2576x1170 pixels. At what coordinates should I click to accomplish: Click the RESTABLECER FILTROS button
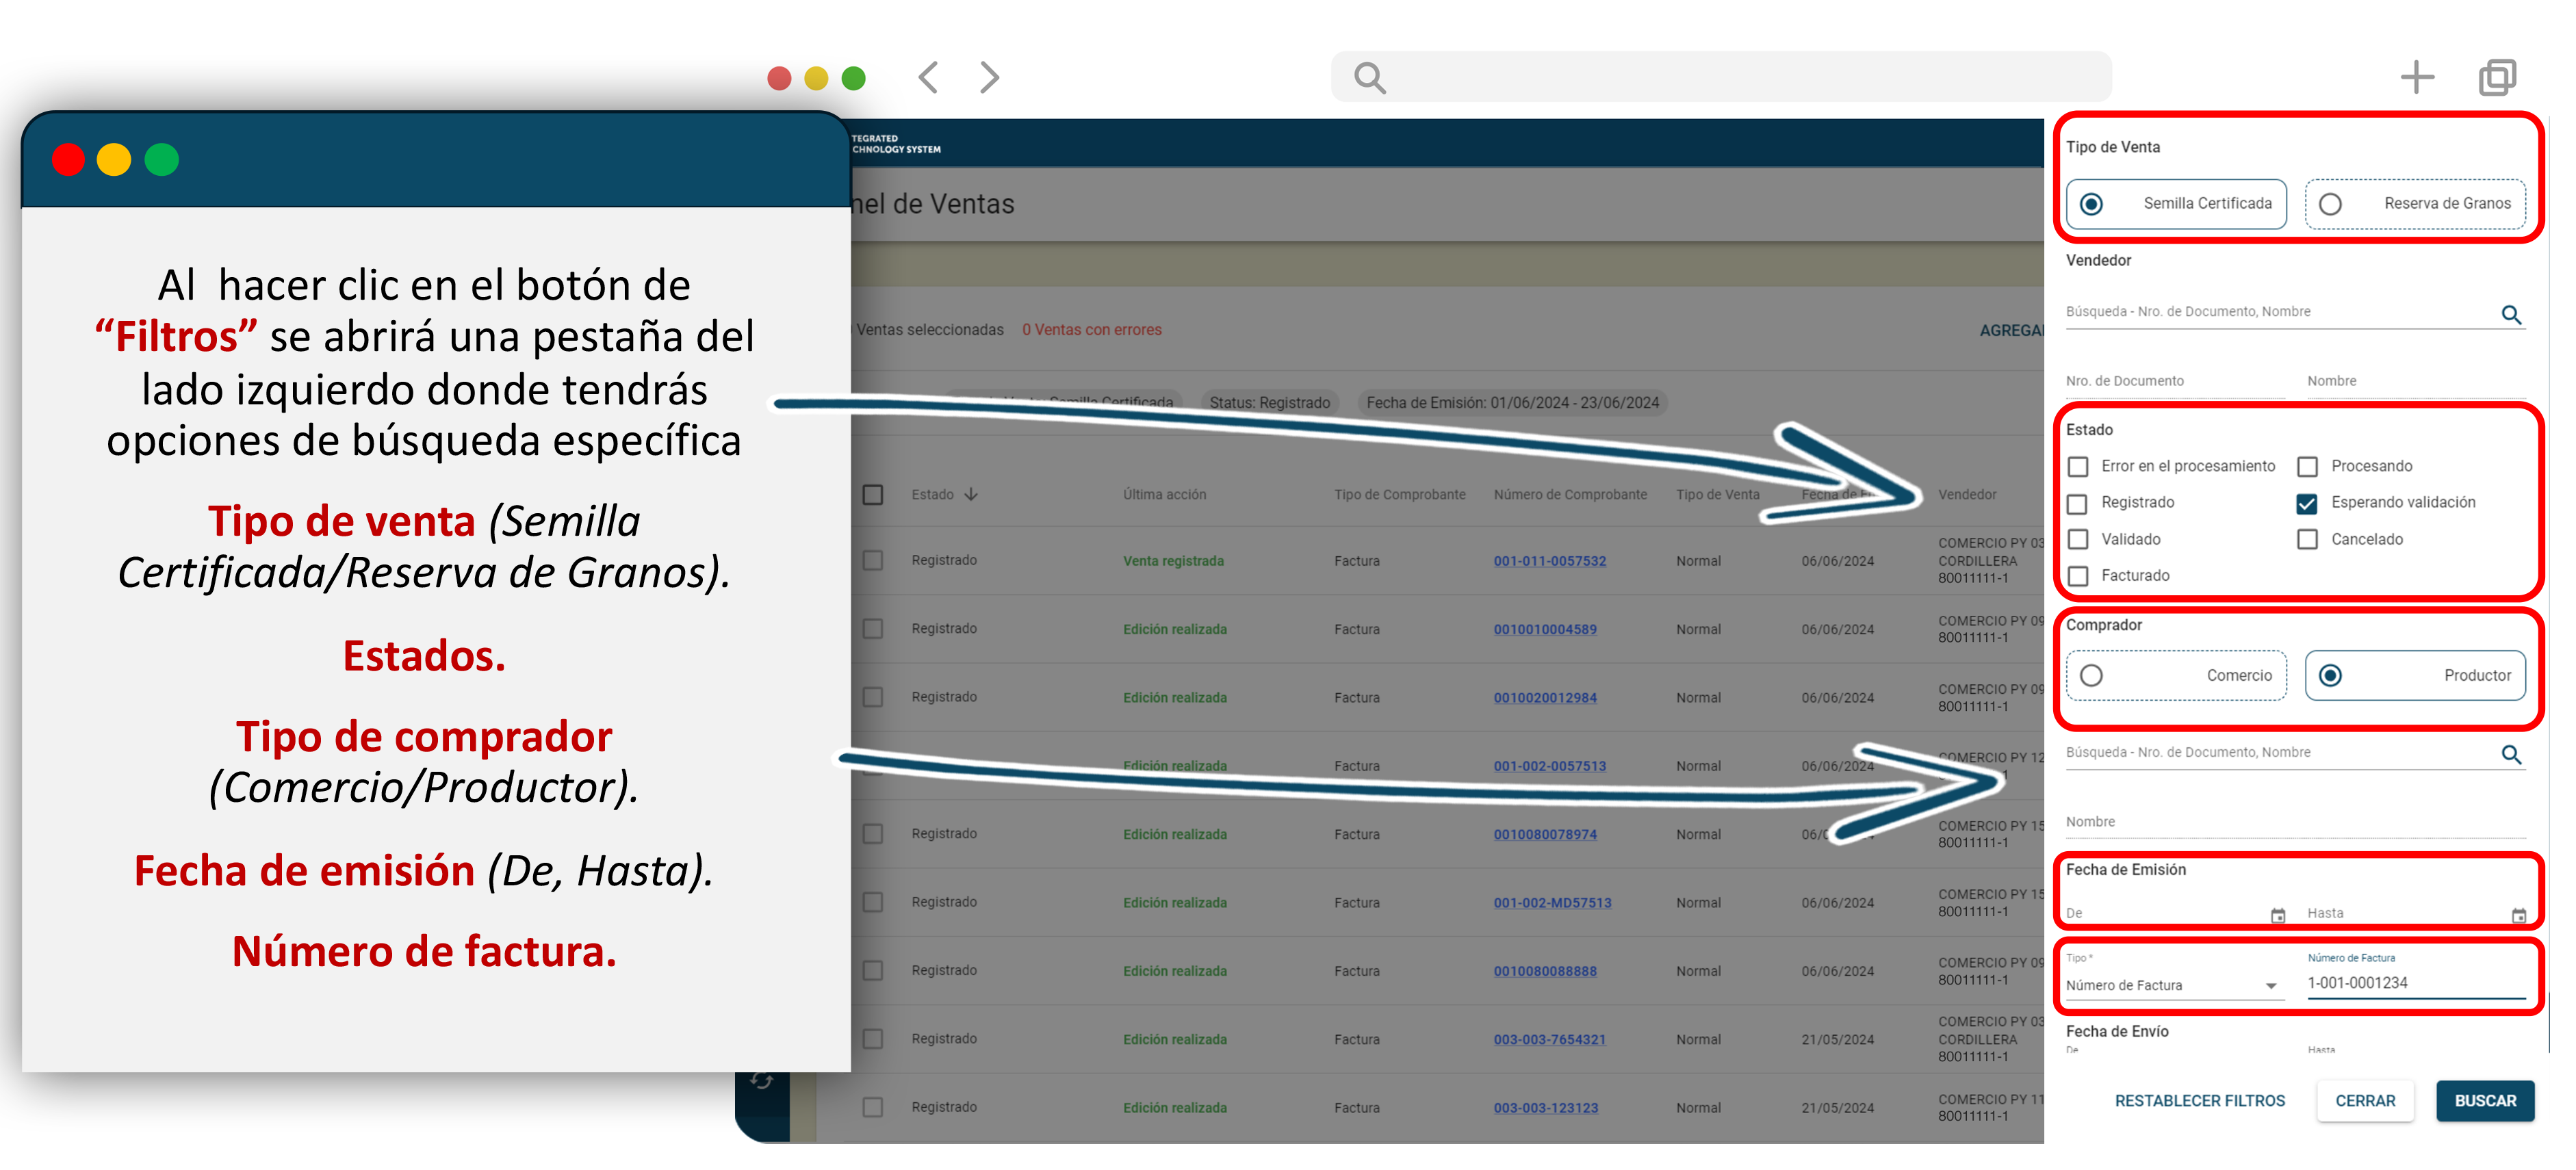point(2199,1100)
